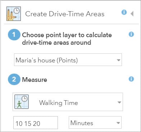Click the Create Drive-Time Areas title text
This screenshot has width=141, height=132.
click(x=65, y=14)
